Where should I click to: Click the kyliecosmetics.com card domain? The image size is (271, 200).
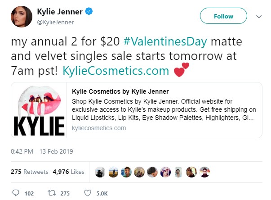tap(99, 128)
